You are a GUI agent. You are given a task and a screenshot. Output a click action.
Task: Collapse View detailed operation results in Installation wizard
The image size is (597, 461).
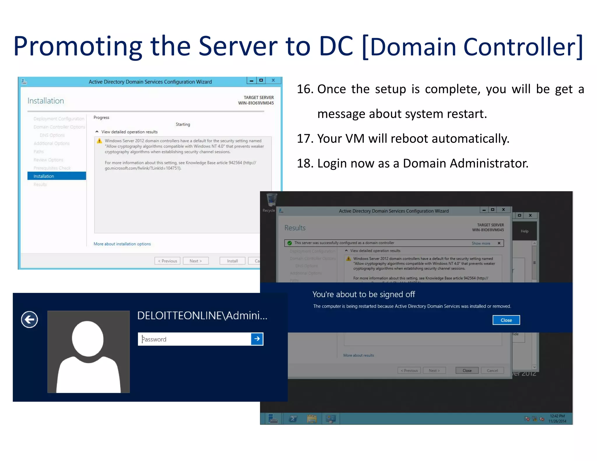(97, 132)
